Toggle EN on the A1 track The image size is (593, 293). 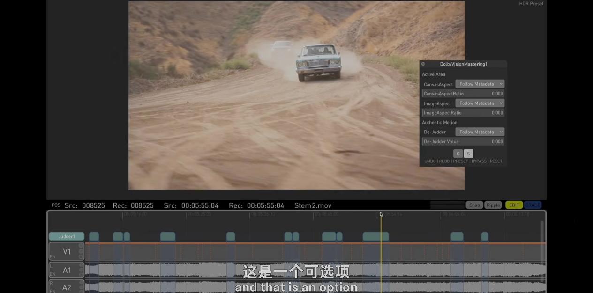[x=53, y=274]
